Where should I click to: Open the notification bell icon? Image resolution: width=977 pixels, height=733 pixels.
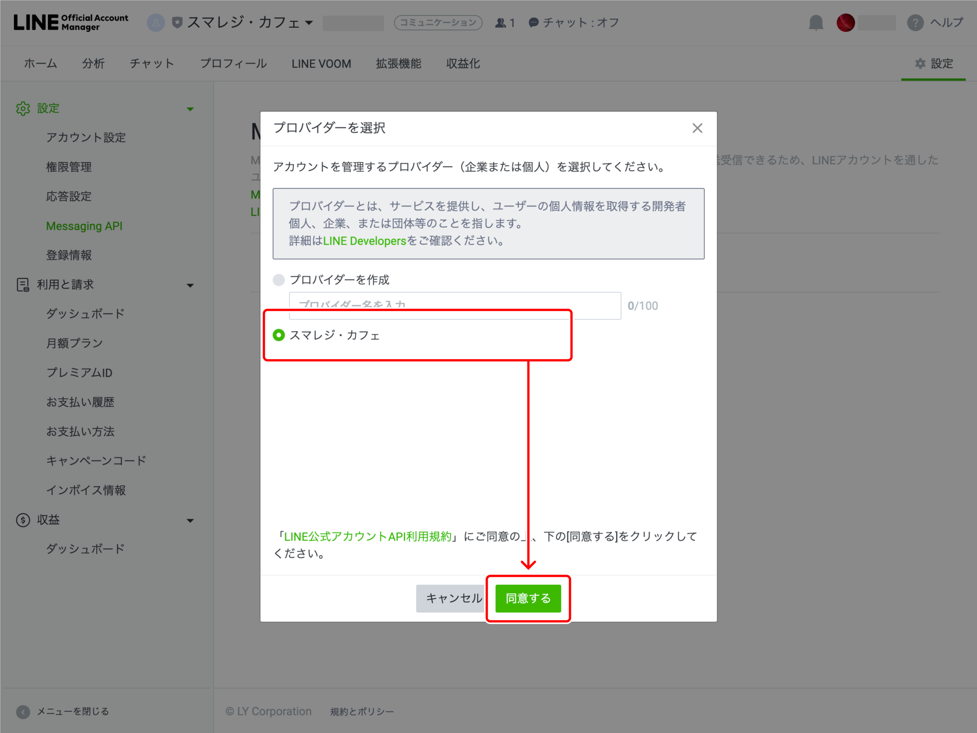[x=816, y=23]
